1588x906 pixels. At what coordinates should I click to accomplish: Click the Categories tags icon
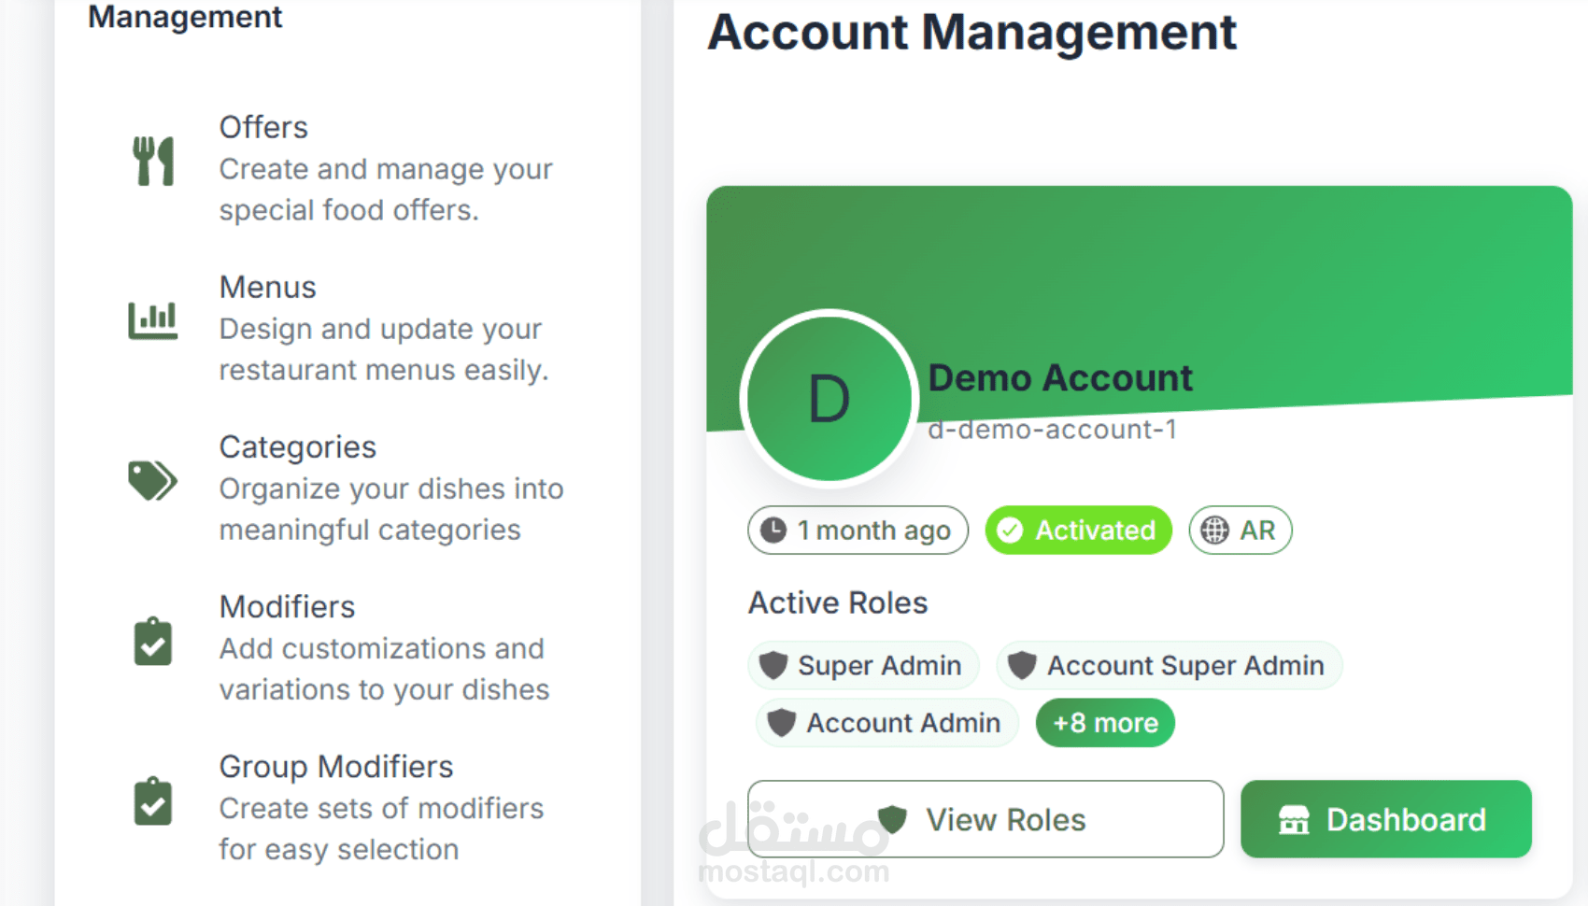click(x=152, y=481)
